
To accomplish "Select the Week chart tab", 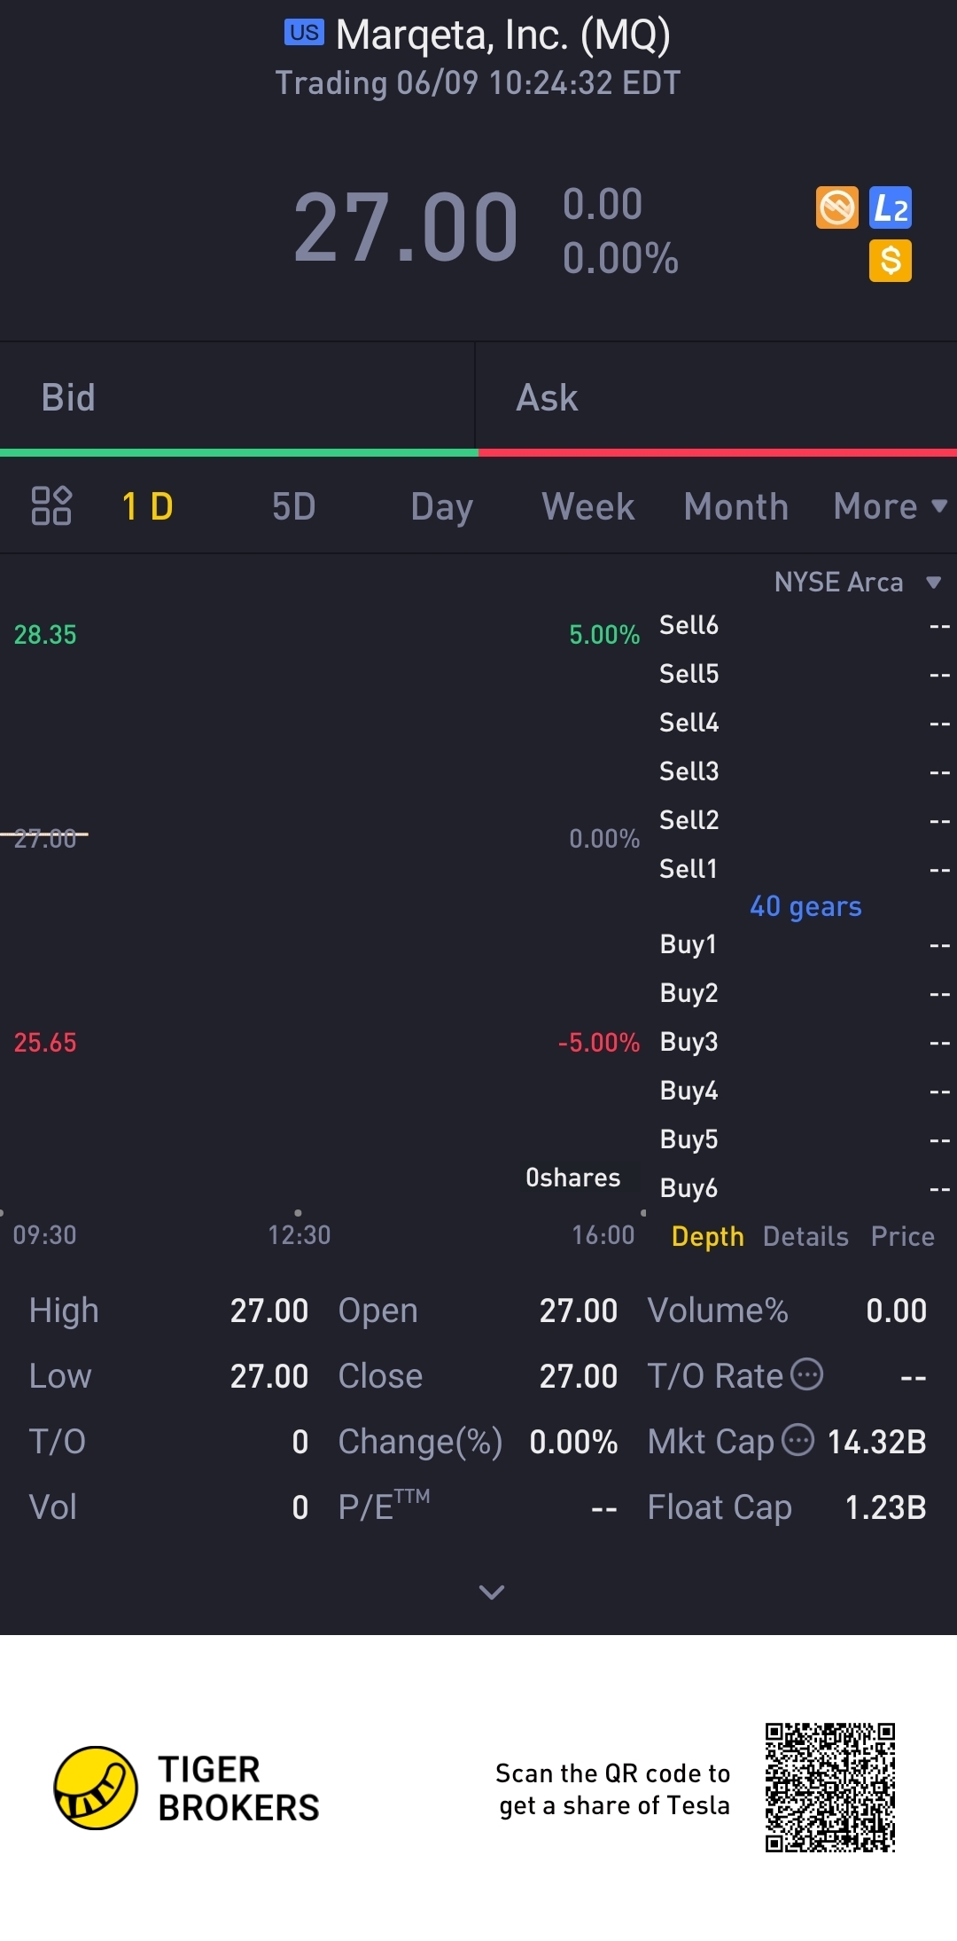I will coord(587,506).
